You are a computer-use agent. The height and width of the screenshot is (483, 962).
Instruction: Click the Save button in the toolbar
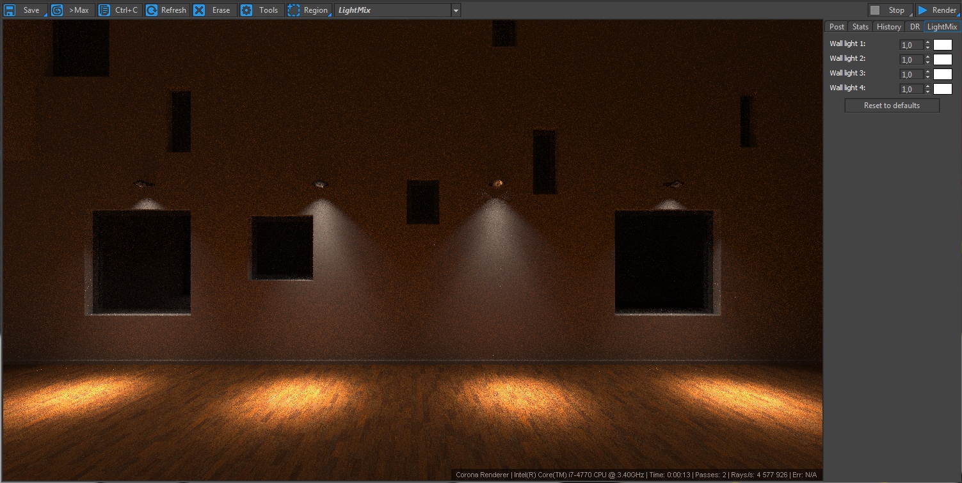(x=24, y=10)
